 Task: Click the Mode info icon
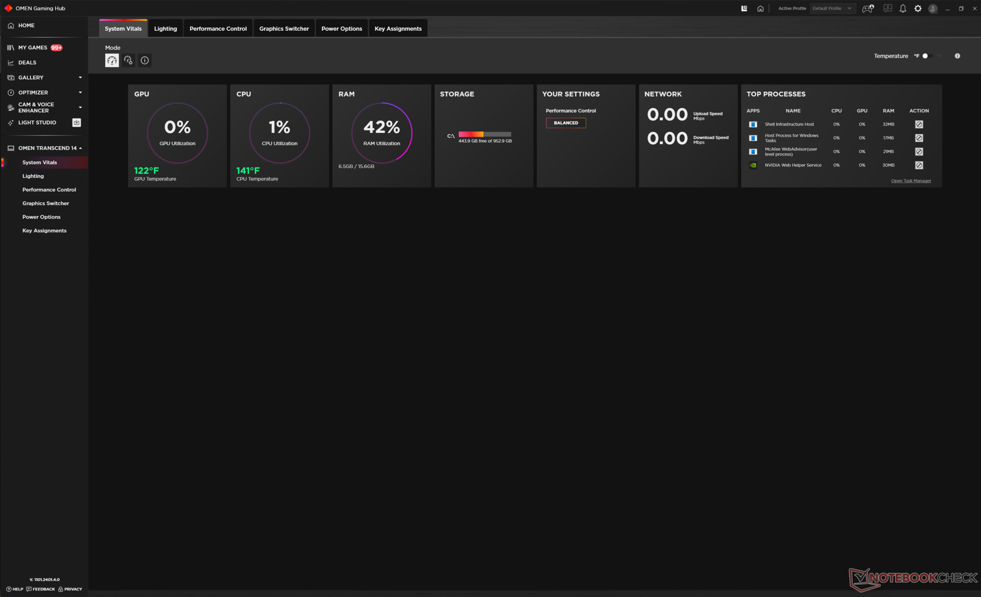145,60
